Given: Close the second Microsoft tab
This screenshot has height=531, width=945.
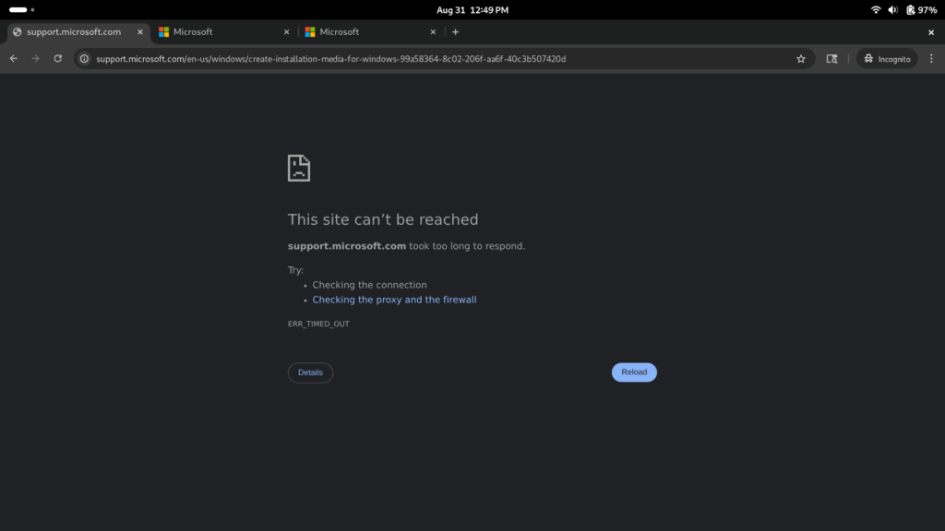Looking at the screenshot, I should 286,32.
